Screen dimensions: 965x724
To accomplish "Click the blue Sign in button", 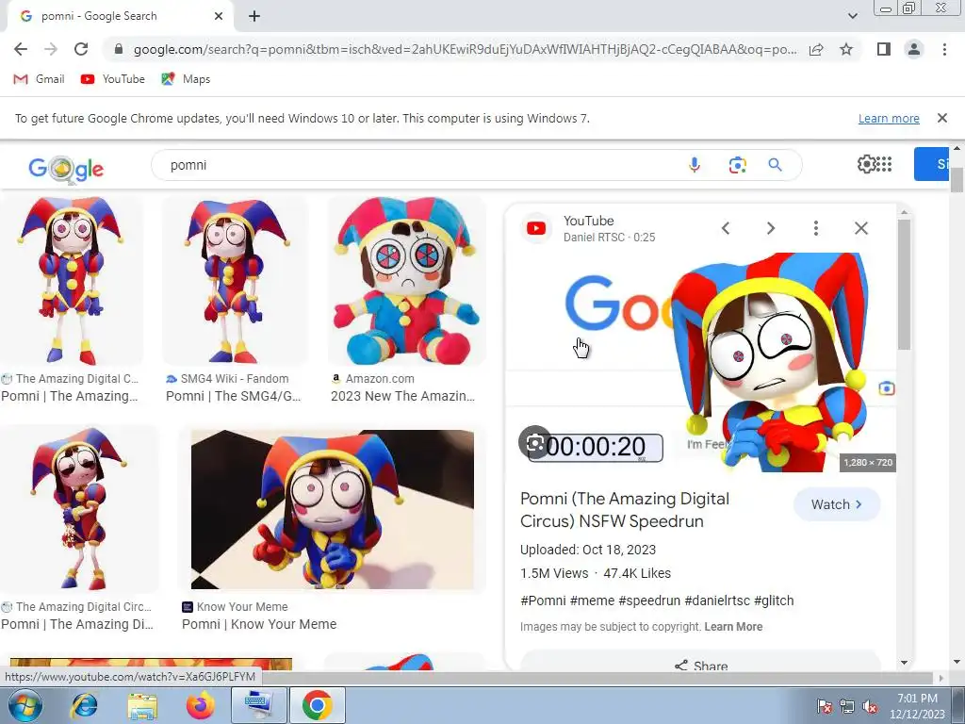I will point(931,164).
